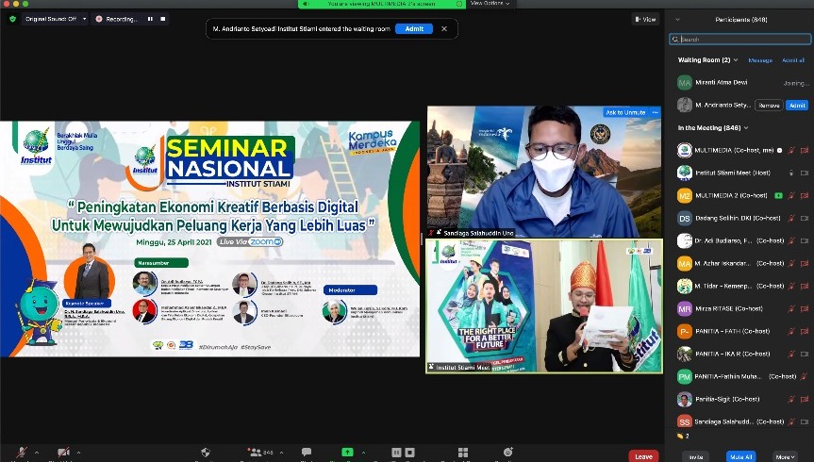Viewport: 814px width, 462px height.
Task: Click Ask to Unmute on Sandiaga video
Action: 625,112
